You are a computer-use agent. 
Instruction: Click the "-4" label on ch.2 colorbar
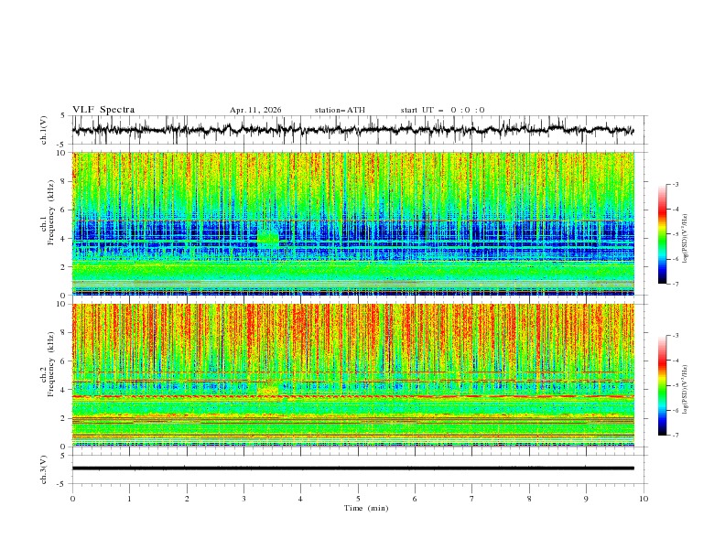pos(676,361)
